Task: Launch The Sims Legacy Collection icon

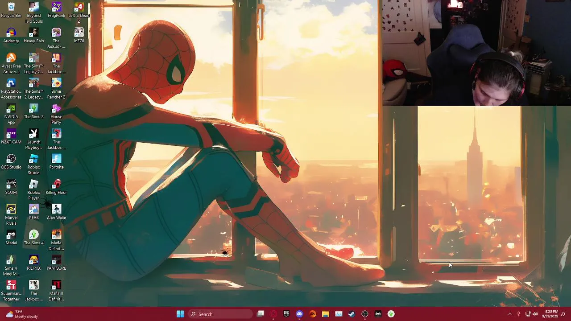Action: click(x=34, y=63)
